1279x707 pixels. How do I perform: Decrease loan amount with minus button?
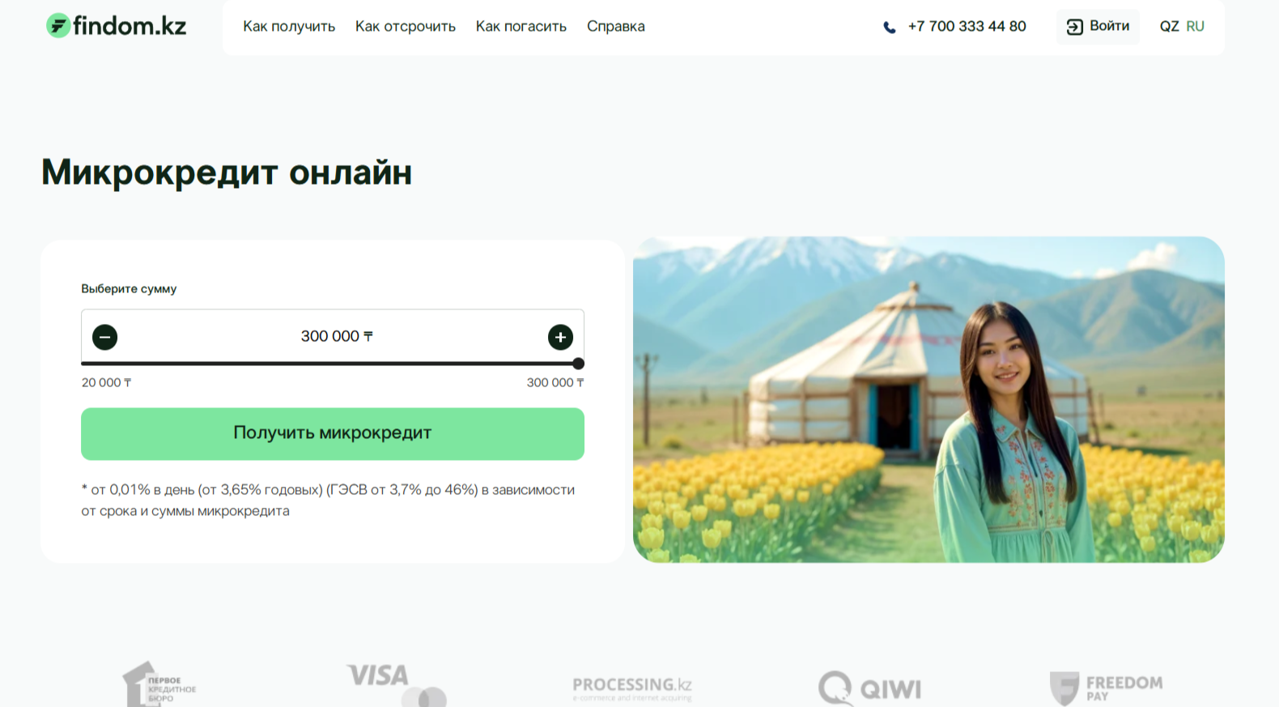(x=104, y=337)
